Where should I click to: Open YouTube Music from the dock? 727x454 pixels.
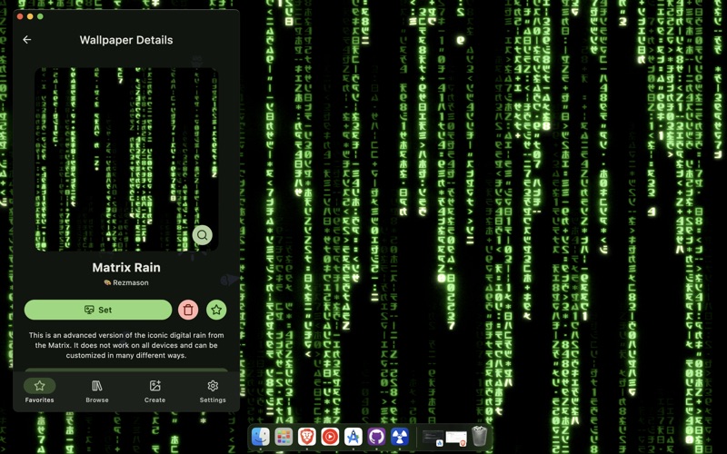tap(330, 437)
